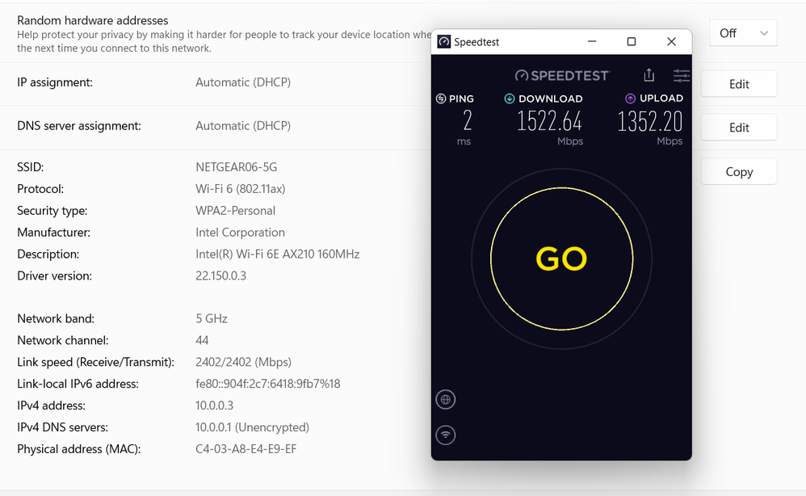Copy the Wi-Fi network properties
806x496 pixels.
[x=738, y=171]
